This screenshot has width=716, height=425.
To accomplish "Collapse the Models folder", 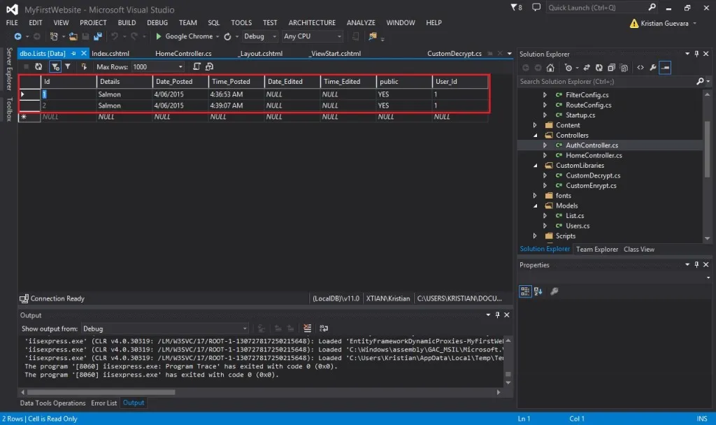I will (x=535, y=206).
